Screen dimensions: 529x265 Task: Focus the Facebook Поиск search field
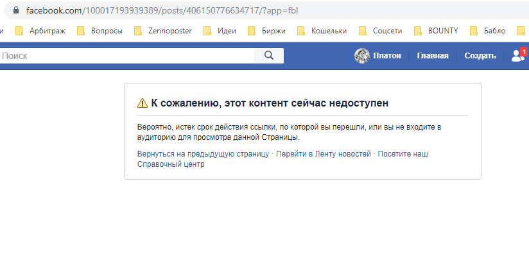point(127,56)
